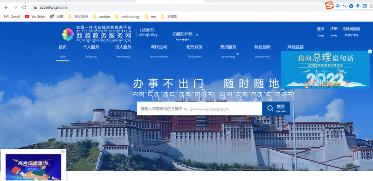This screenshot has width=373, height=181.
Task: Close the 总理说句话 floating banner
Action: point(370,52)
